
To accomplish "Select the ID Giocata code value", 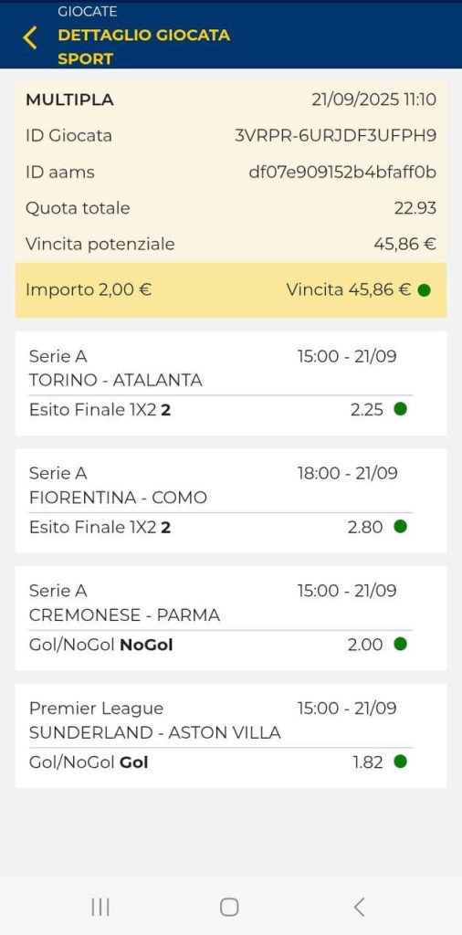I will [x=336, y=135].
